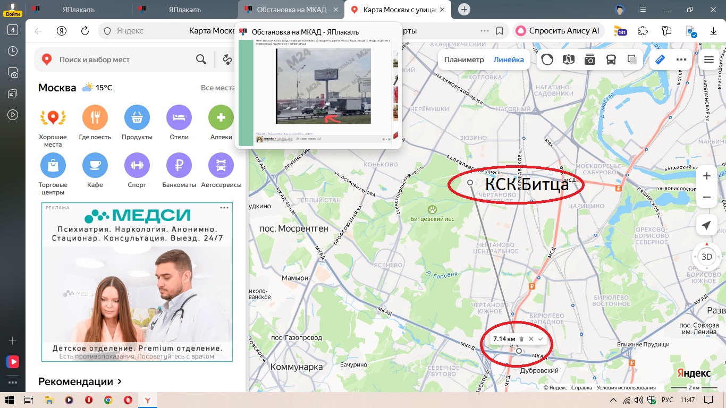Locate my position on map
This screenshot has width=726, height=408.
pyautogui.click(x=706, y=226)
